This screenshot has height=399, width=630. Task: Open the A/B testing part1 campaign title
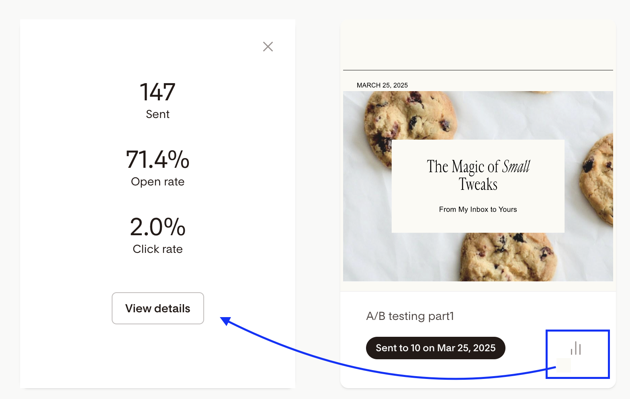pyautogui.click(x=410, y=316)
